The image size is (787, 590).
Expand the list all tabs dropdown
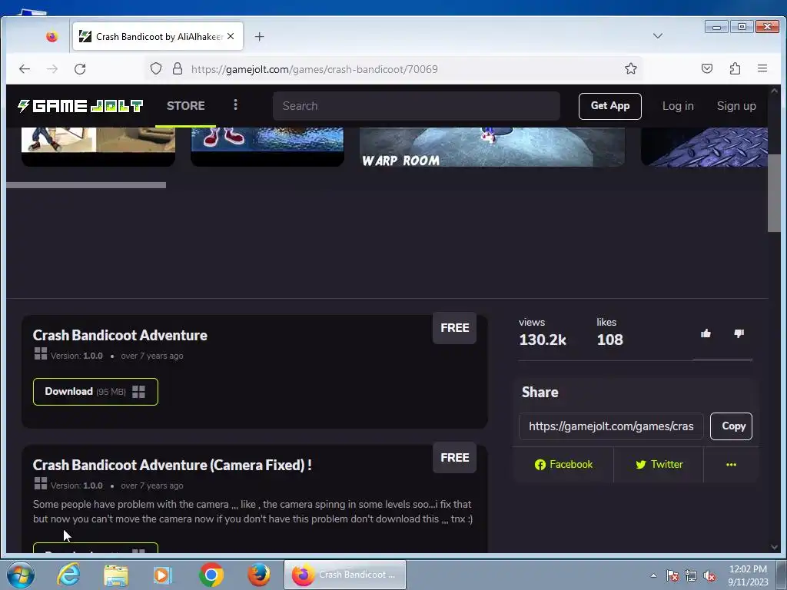point(658,35)
